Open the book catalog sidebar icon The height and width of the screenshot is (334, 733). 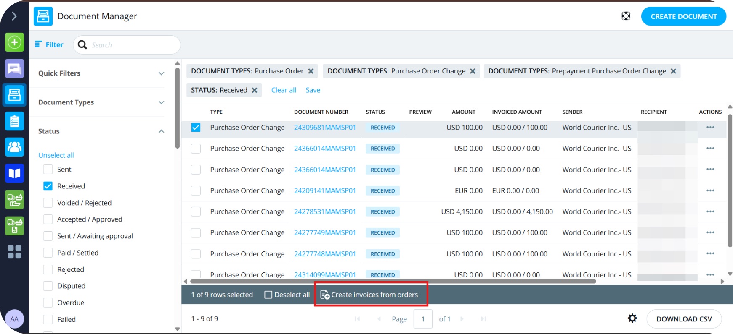coord(14,173)
